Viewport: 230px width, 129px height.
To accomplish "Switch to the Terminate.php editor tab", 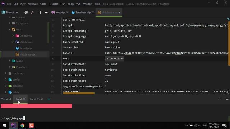I will (x=83, y=13).
